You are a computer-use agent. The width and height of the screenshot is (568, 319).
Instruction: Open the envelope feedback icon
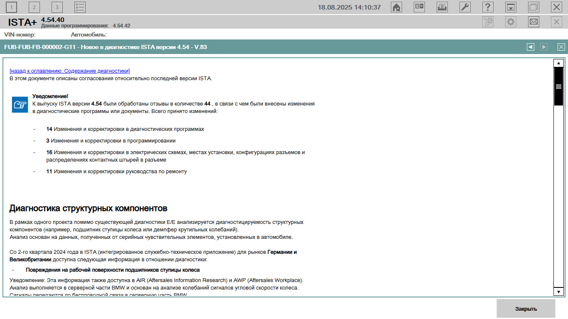(533, 22)
